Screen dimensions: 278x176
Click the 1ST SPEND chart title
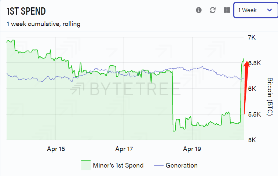(x=26, y=11)
